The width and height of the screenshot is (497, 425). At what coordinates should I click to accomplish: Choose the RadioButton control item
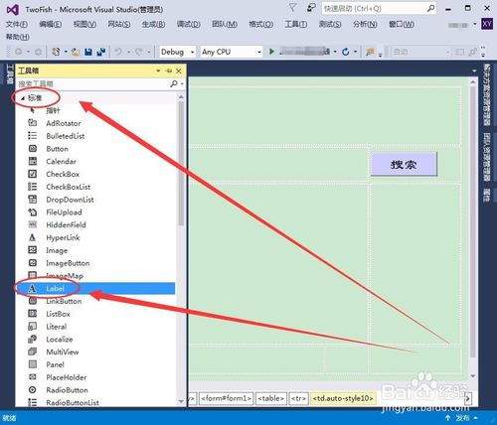67,390
